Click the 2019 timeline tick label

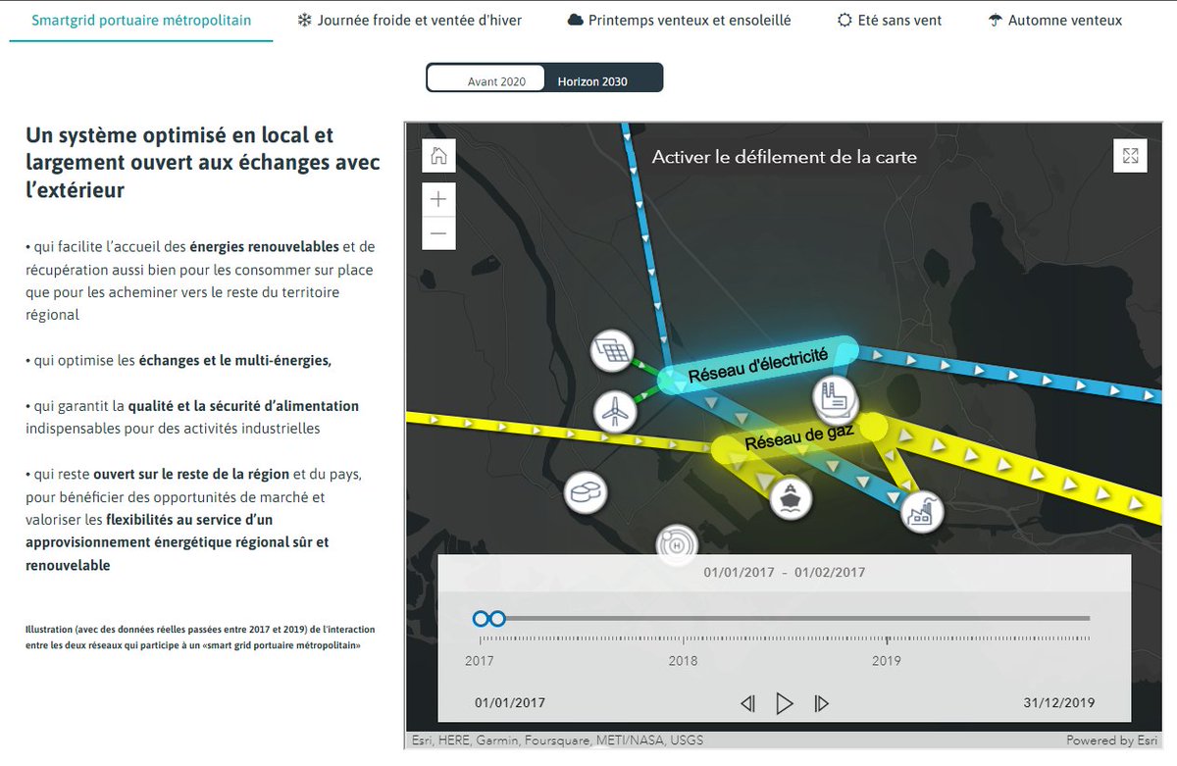[887, 661]
